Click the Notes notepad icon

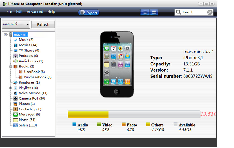[16, 120]
